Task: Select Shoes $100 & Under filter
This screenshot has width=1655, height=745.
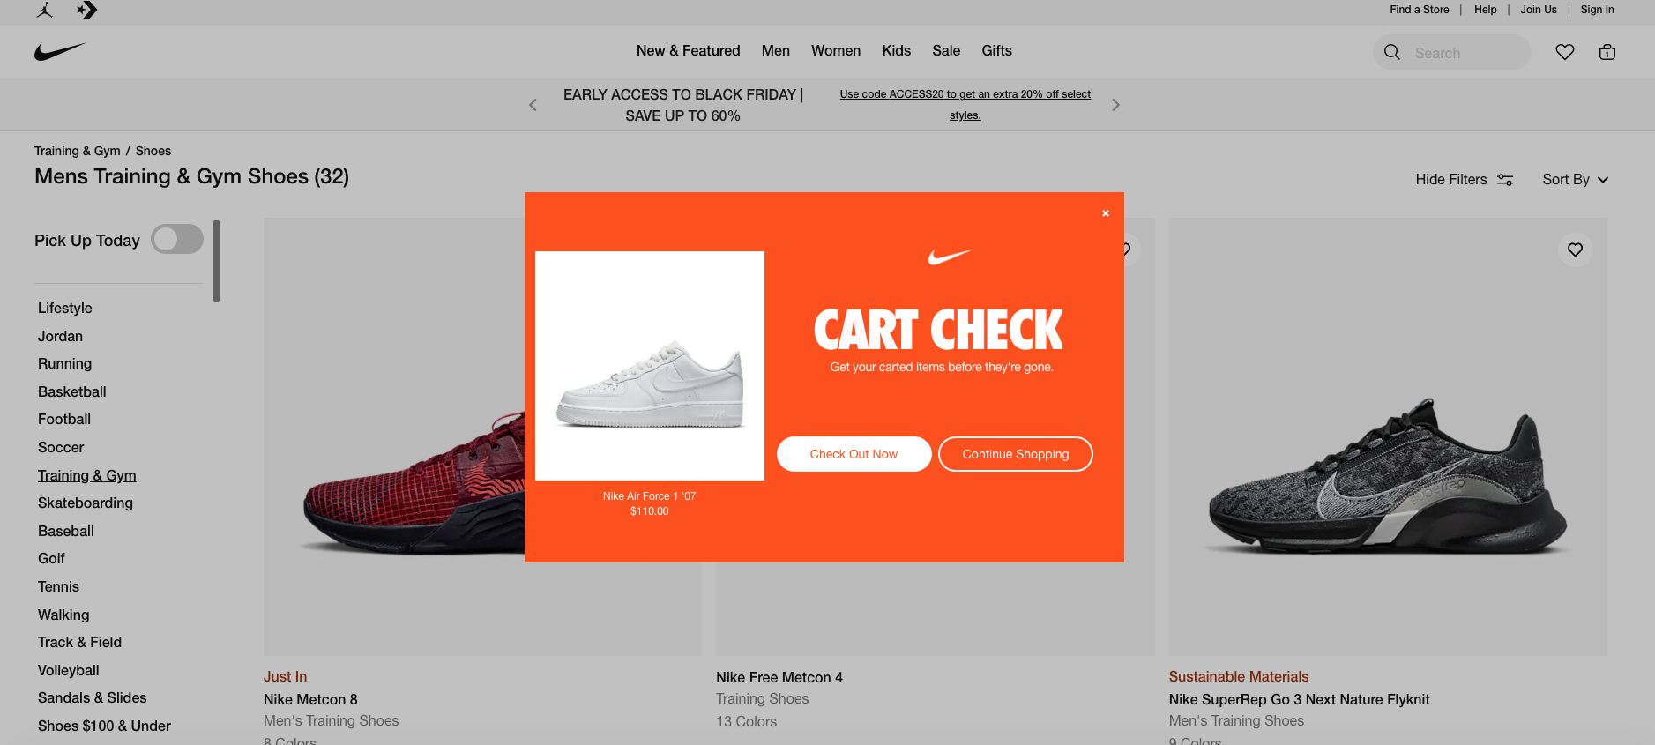Action: pos(104,726)
